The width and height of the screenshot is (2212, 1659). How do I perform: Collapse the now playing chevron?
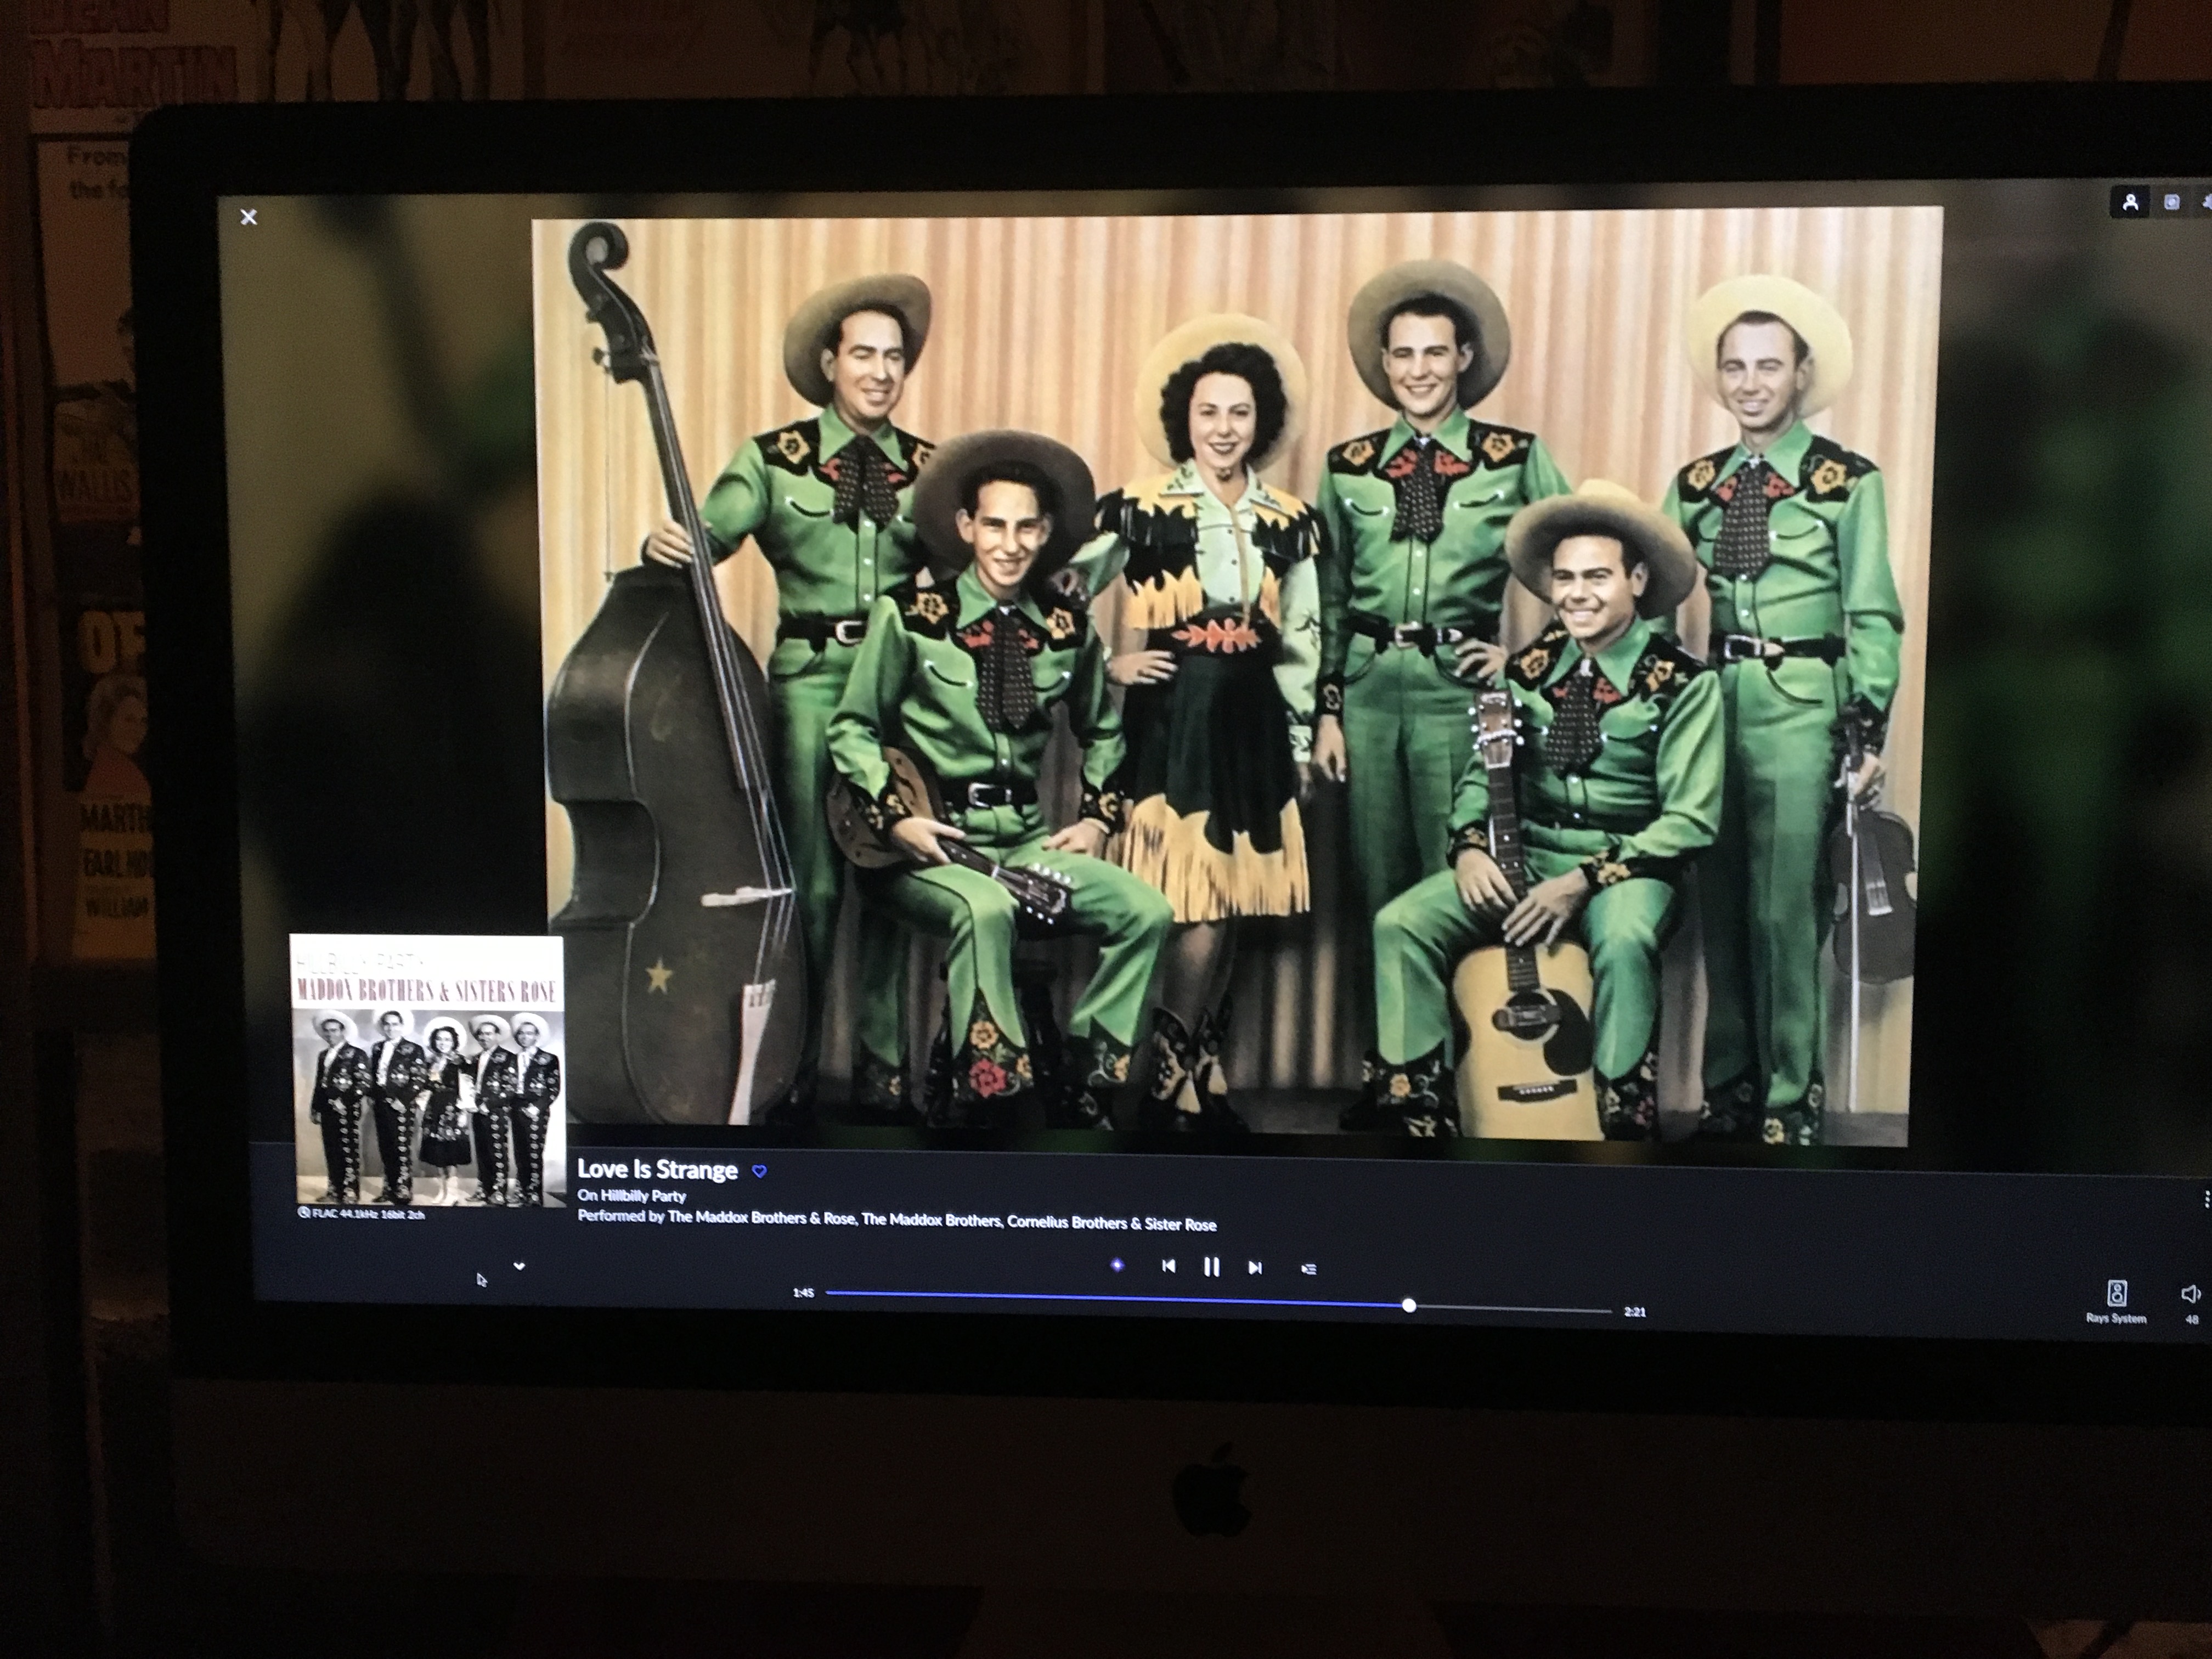click(519, 1266)
